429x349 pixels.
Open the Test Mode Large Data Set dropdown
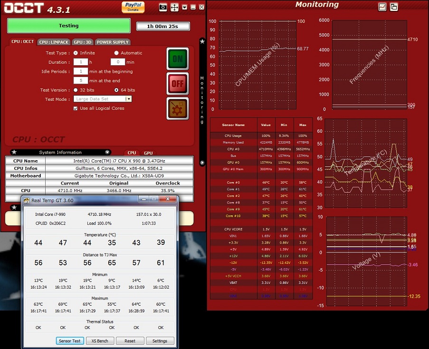point(103,99)
